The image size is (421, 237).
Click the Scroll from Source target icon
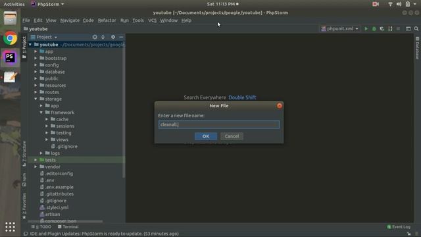pyautogui.click(x=95, y=37)
